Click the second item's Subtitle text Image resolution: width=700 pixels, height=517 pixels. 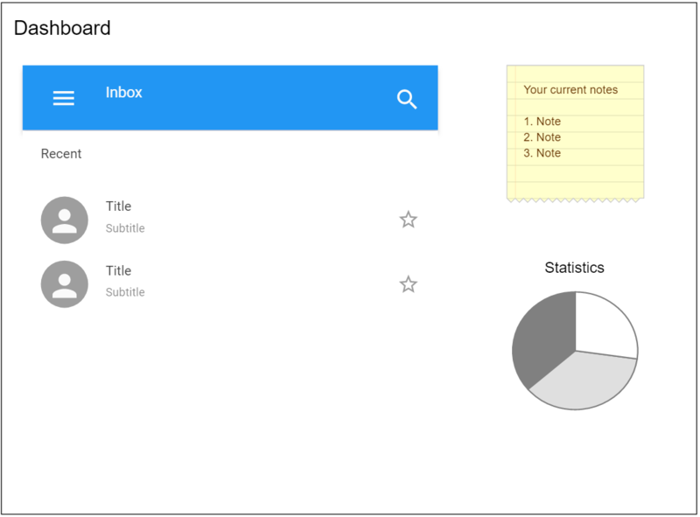125,292
